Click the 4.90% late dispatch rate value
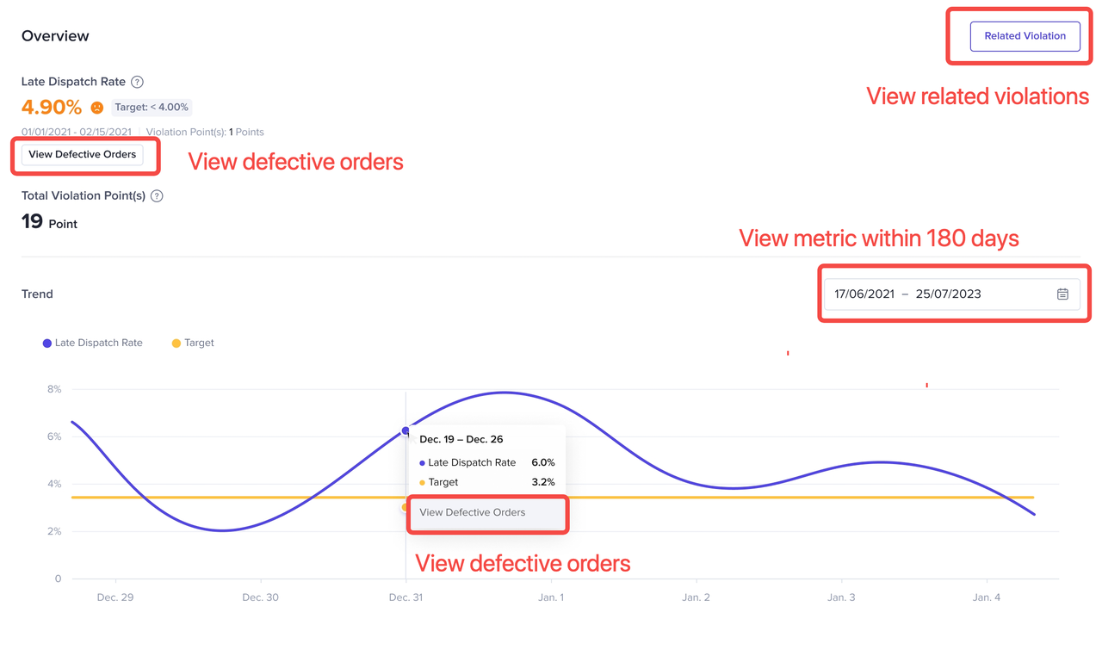Screen dimensions: 1102x656 [x=52, y=108]
